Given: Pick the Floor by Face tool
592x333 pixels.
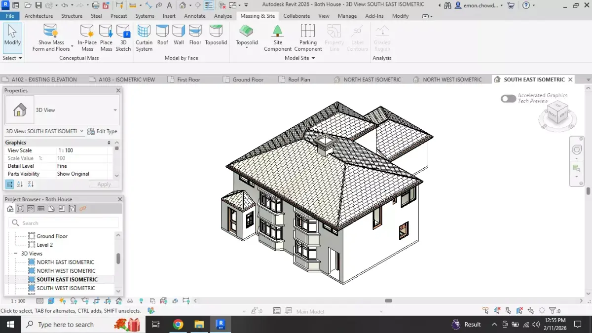Looking at the screenshot, I should pyautogui.click(x=195, y=35).
